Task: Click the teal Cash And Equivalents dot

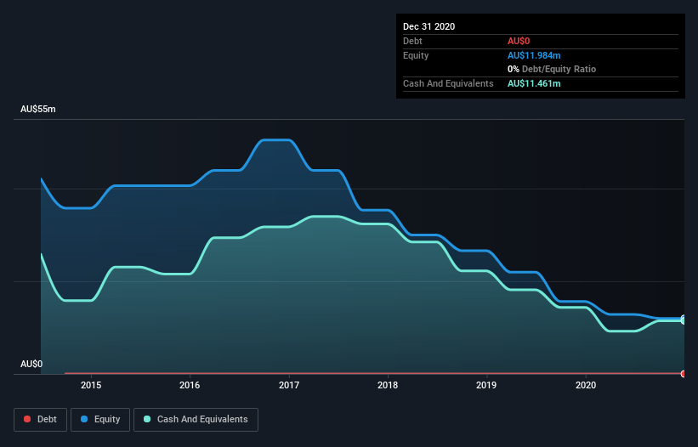Action: coord(147,419)
